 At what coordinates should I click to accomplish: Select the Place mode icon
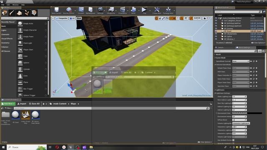point(5,13)
